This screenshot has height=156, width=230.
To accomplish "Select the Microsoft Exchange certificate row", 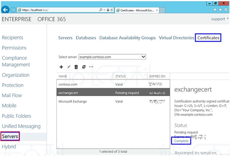I will (113, 102).
